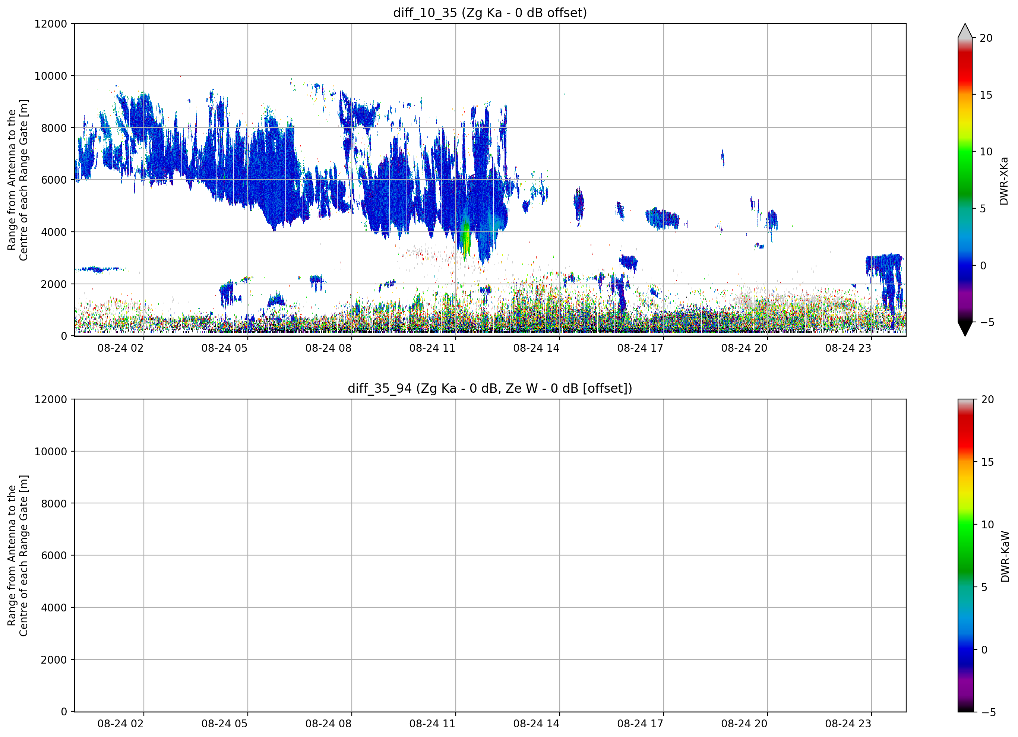Click the 08-24 23 tick label on the bottom plot
The width and height of the screenshot is (1018, 737).
coord(848,724)
